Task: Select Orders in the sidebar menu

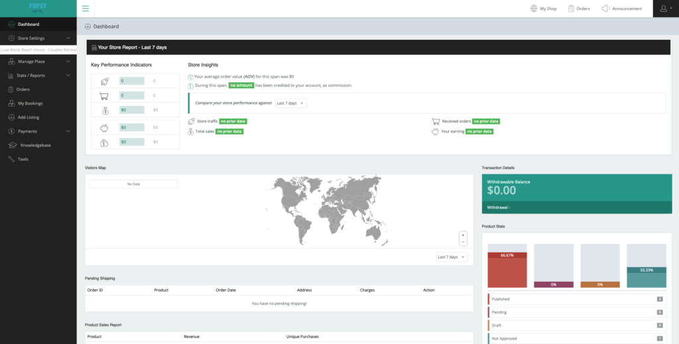Action: pyautogui.click(x=23, y=89)
